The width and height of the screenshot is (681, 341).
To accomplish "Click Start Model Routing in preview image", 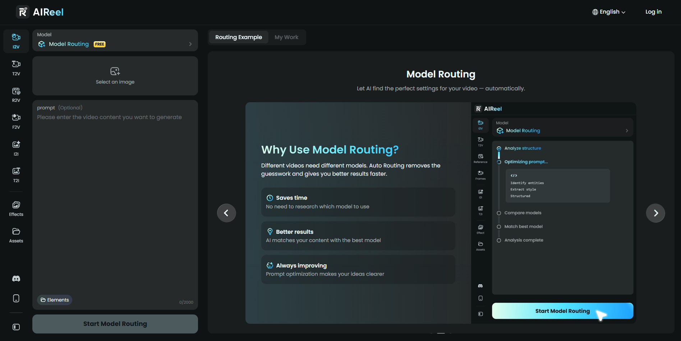I will pyautogui.click(x=562, y=311).
